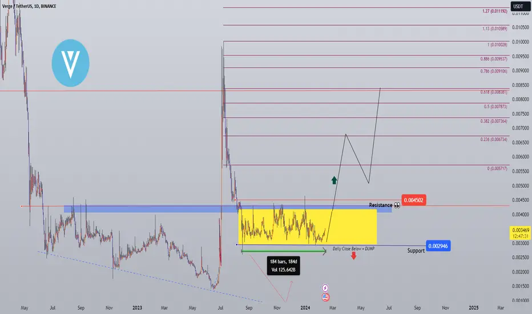Select the yellow consolidation range rectangle
This screenshot has height=314, width=532.
tap(308, 227)
